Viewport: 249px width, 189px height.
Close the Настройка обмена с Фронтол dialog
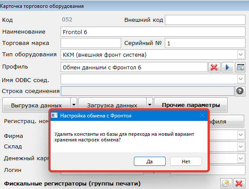click(x=202, y=116)
